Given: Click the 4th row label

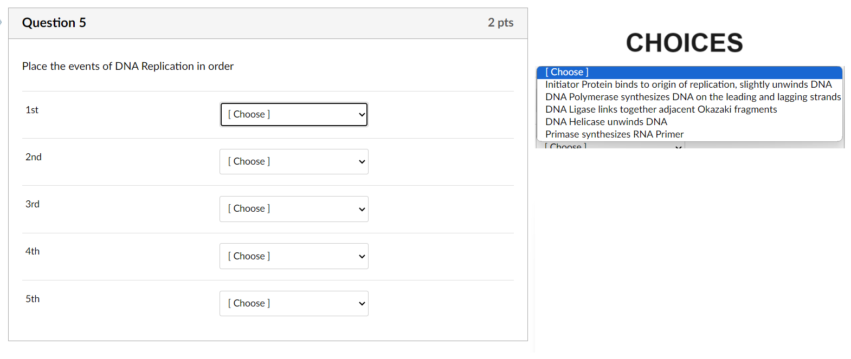Looking at the screenshot, I should (33, 251).
